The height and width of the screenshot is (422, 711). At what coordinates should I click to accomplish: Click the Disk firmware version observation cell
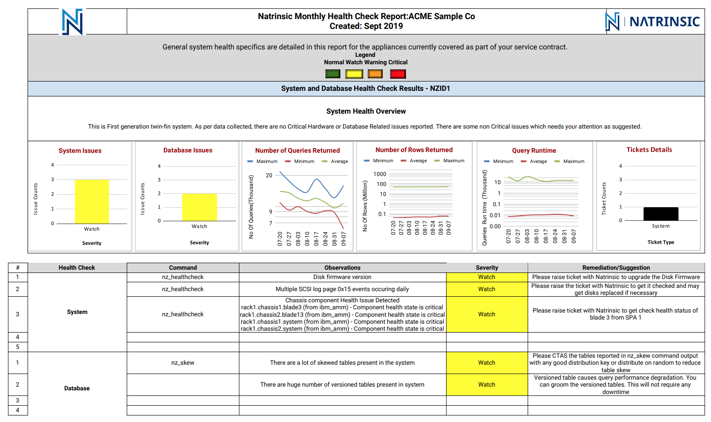point(343,277)
